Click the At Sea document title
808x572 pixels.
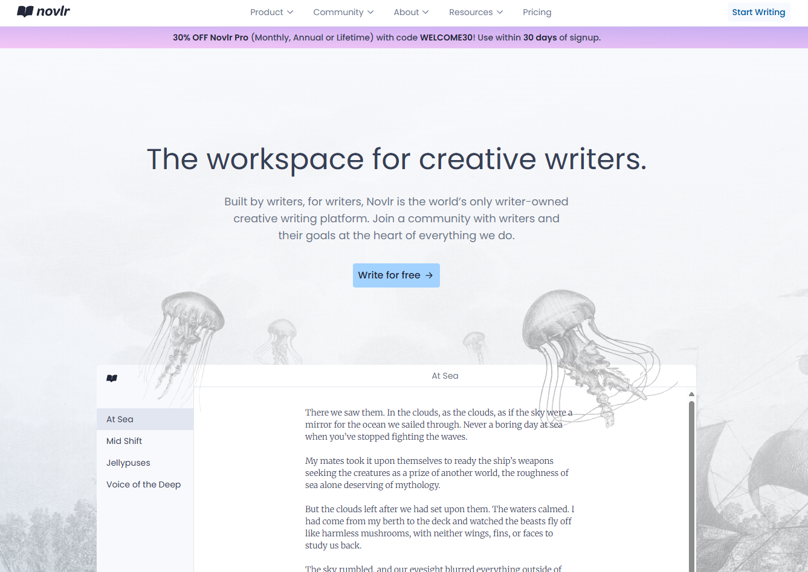pos(445,376)
